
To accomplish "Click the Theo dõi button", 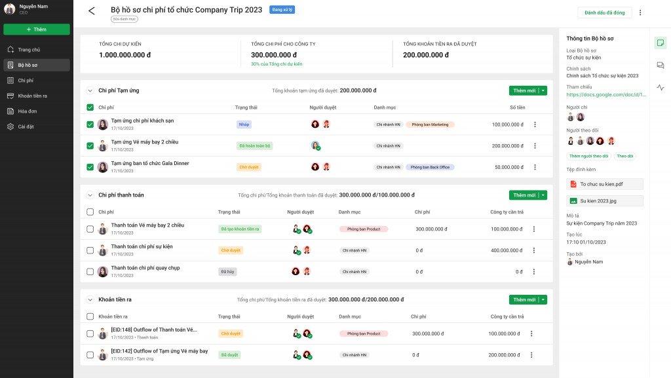I will coord(624,156).
